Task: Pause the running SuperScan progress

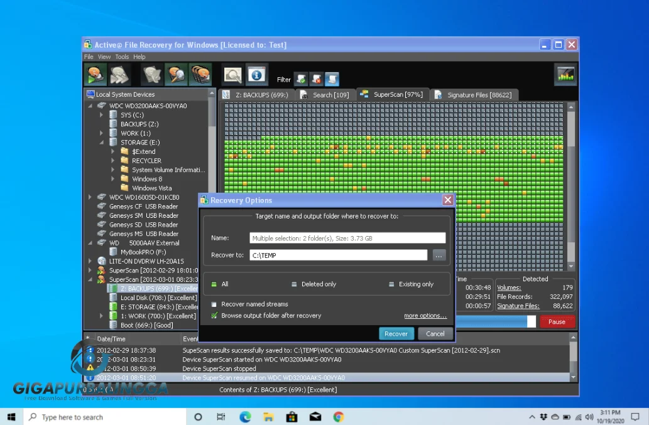Action: point(557,321)
